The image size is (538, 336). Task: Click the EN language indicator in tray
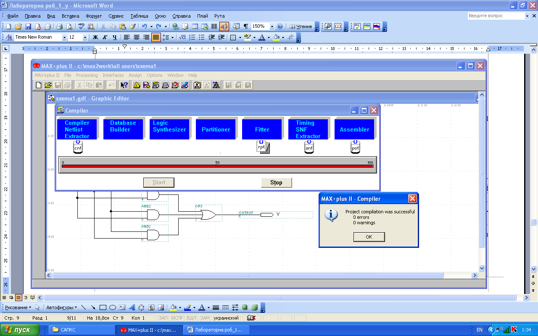pyautogui.click(x=479, y=330)
